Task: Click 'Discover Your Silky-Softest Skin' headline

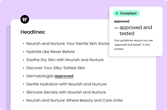Action: [x=56, y=68]
